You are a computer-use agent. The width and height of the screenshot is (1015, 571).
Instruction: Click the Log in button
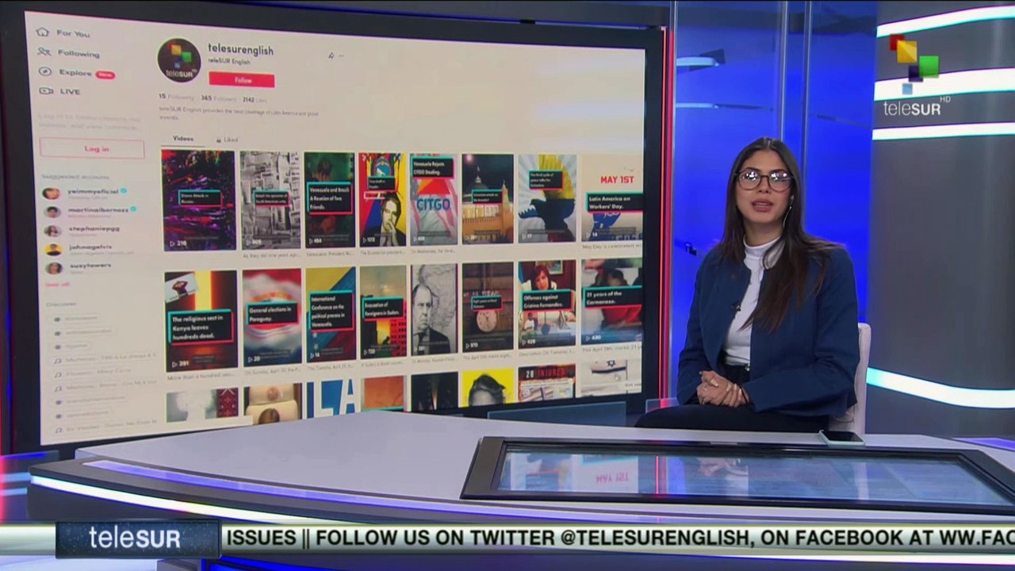[x=92, y=148]
